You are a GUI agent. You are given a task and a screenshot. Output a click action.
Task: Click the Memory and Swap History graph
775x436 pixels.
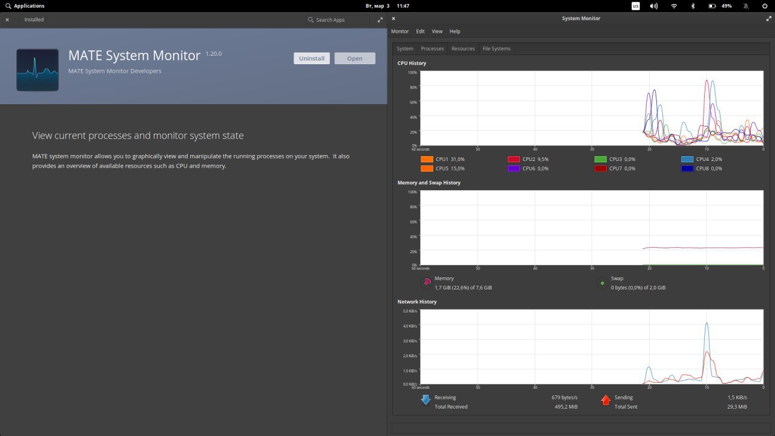(x=592, y=228)
